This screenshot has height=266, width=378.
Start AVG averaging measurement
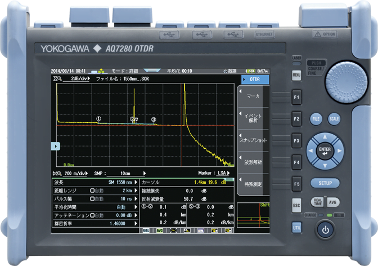332,202
